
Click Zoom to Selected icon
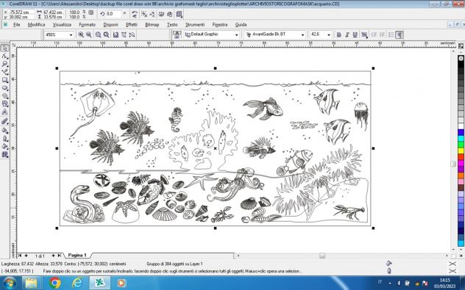[x=98, y=35]
